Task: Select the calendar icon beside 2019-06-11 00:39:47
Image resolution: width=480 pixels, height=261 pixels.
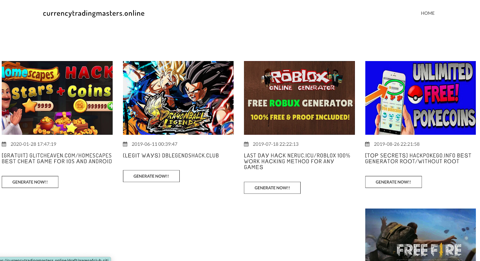Action: [x=125, y=144]
